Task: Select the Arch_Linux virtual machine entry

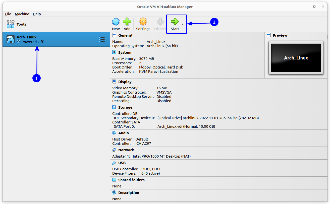Action: click(x=38, y=39)
